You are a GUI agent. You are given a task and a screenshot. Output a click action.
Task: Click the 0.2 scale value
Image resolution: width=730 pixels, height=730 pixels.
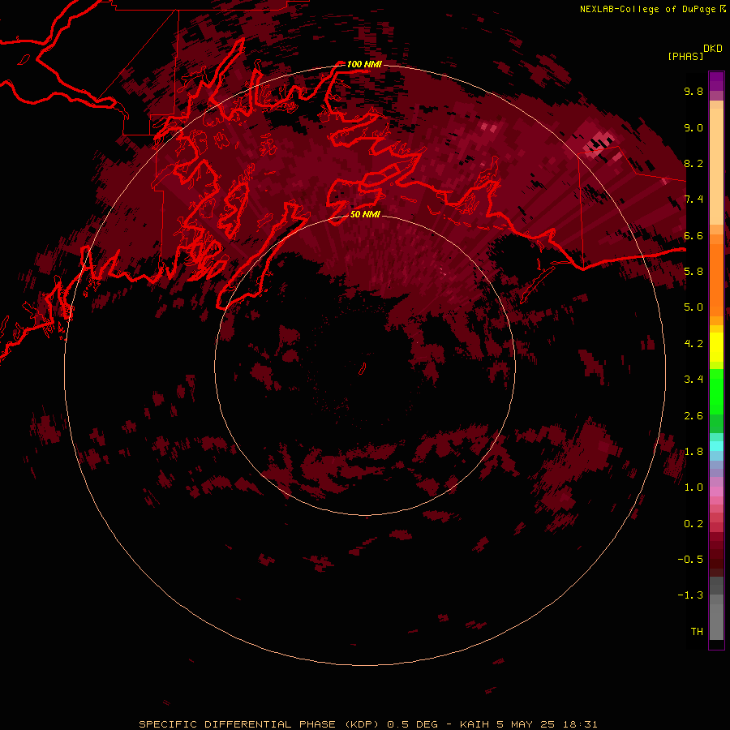tap(693, 524)
